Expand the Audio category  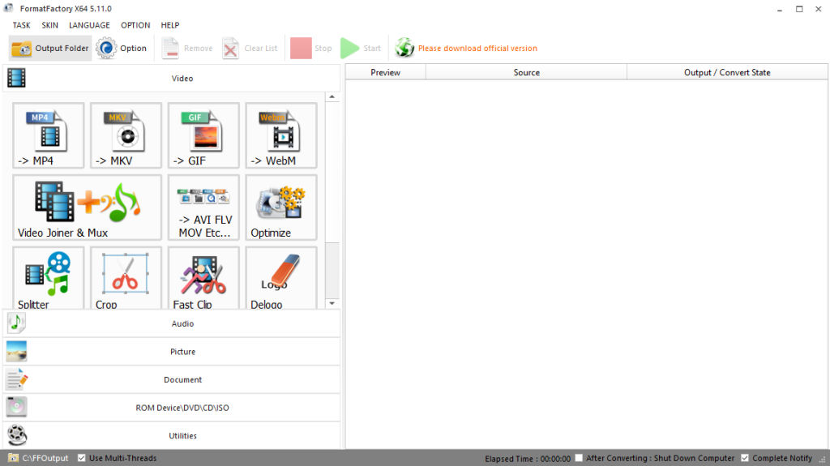coord(172,323)
